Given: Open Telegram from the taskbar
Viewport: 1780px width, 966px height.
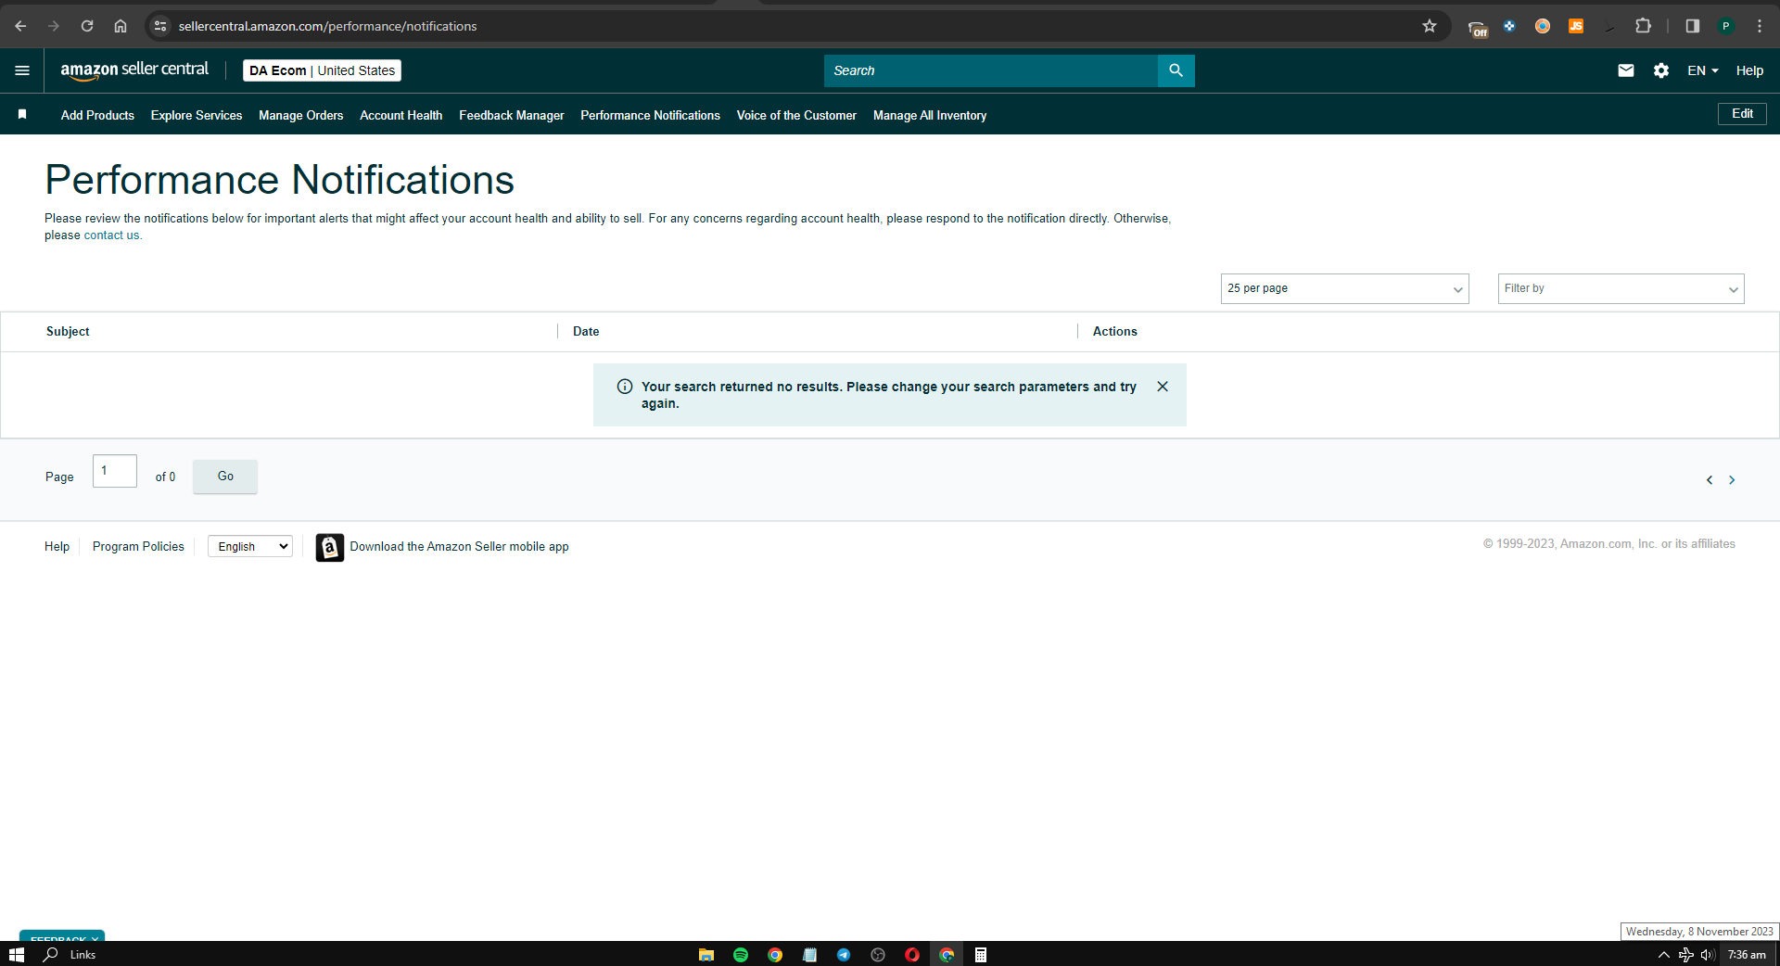Looking at the screenshot, I should 844,955.
